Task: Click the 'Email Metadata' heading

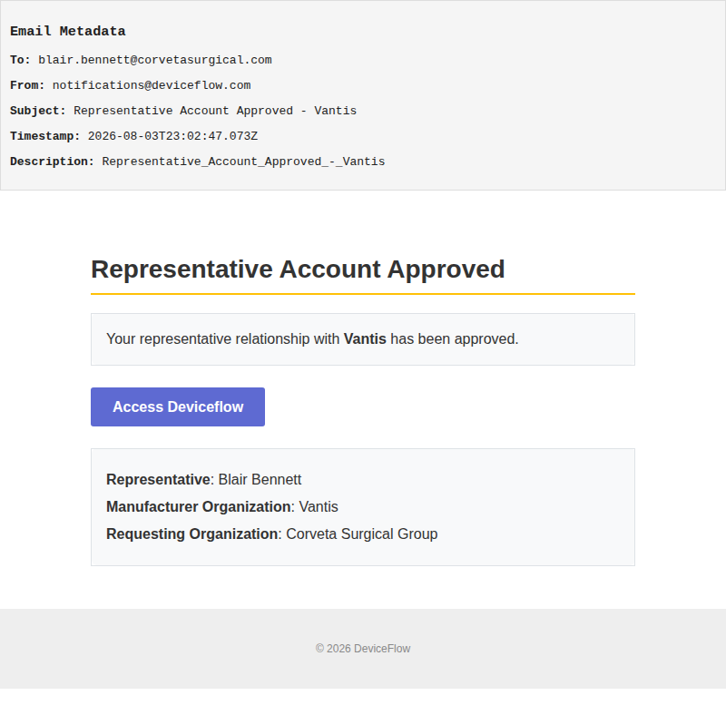Action: [67, 32]
